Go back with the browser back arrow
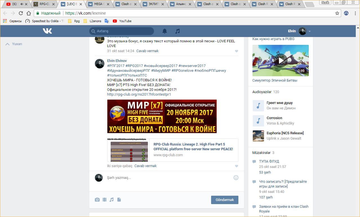Image resolution: width=360 pixels, height=217 pixels. (x=5, y=13)
